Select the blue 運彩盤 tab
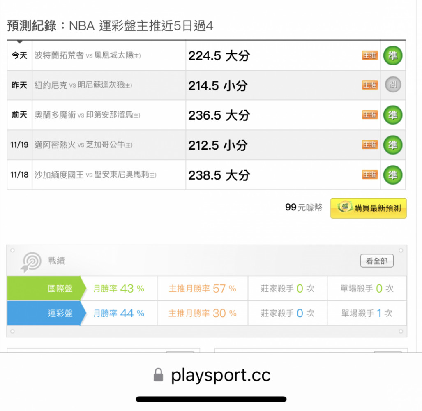Viewport: 422px width, 411px height. click(x=46, y=313)
